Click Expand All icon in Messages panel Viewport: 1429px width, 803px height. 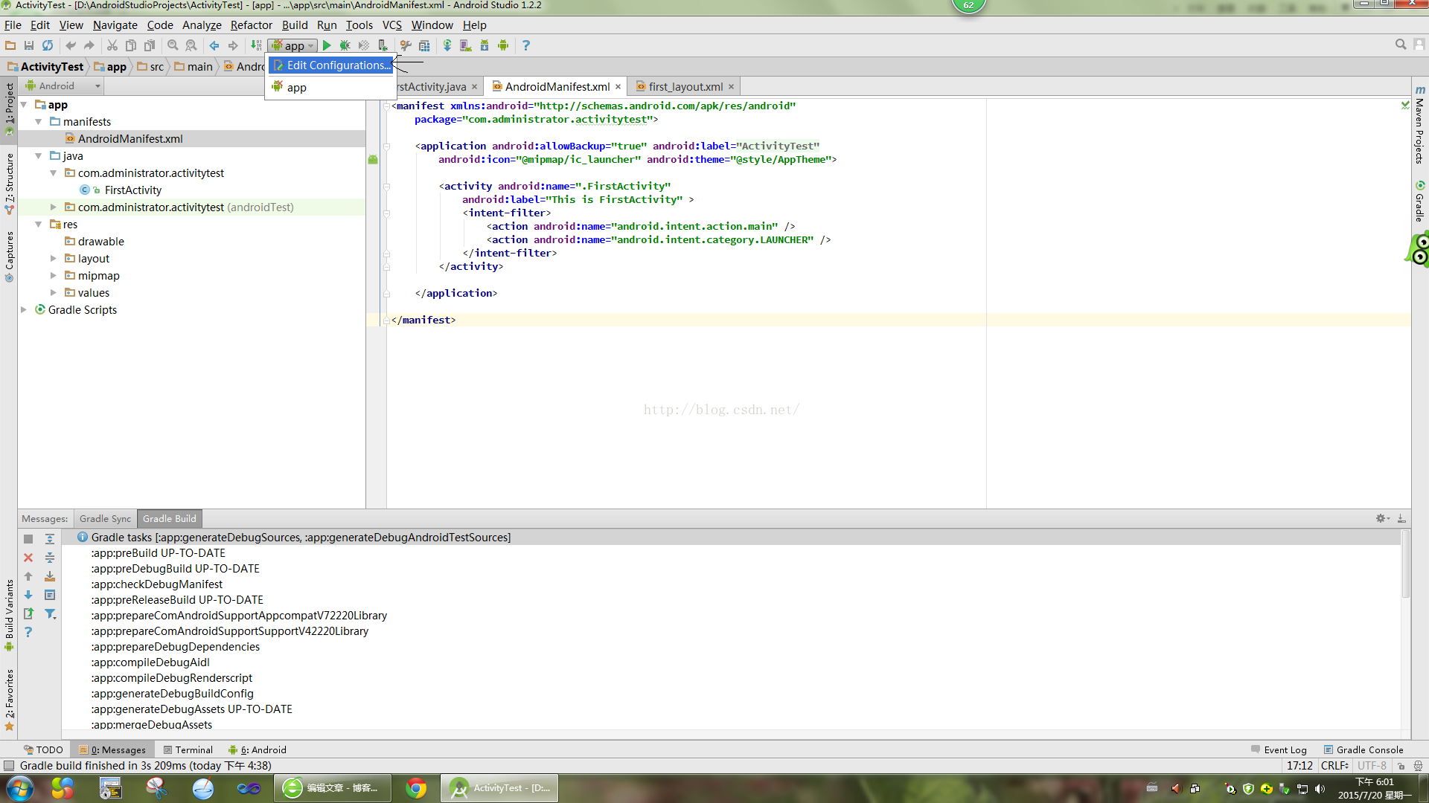[x=50, y=539]
